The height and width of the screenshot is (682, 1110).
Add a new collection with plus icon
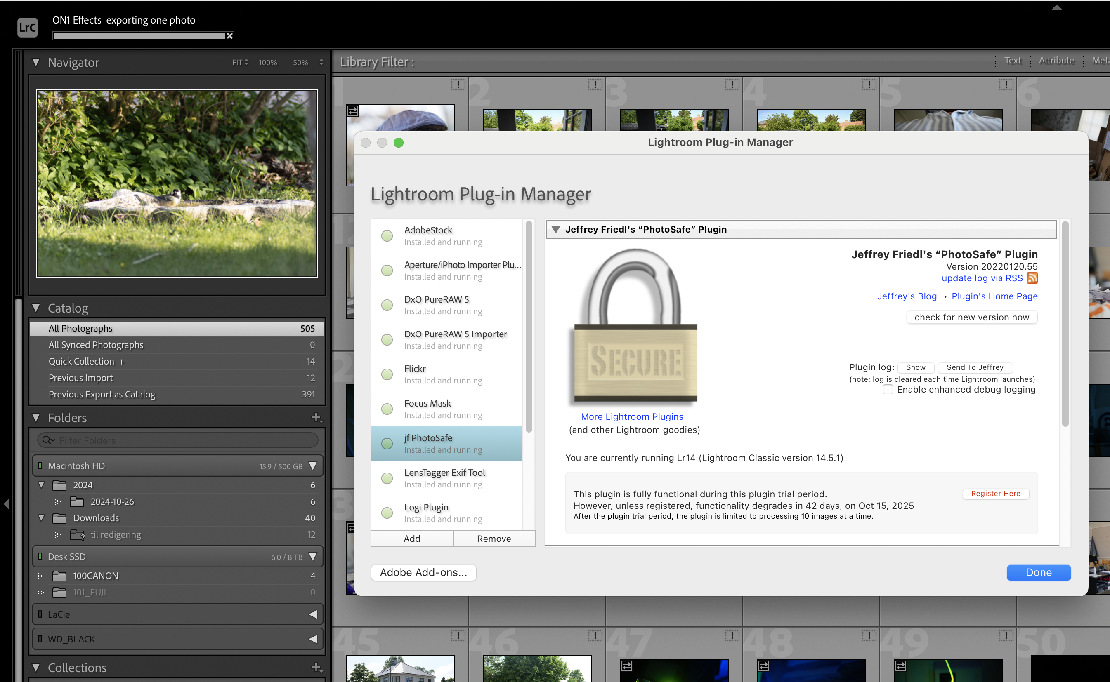pyautogui.click(x=316, y=667)
